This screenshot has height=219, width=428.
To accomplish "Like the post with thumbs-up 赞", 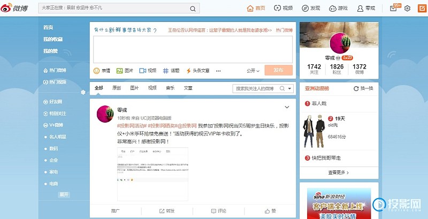I will coord(270,211).
